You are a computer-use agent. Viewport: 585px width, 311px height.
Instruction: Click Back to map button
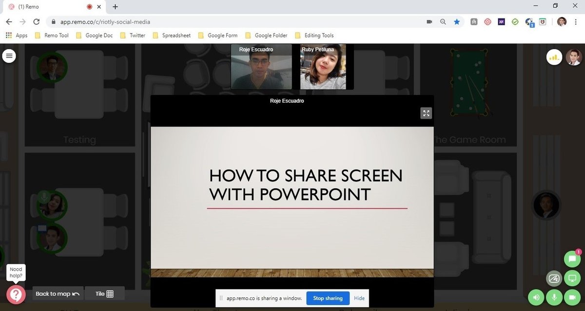click(x=57, y=293)
